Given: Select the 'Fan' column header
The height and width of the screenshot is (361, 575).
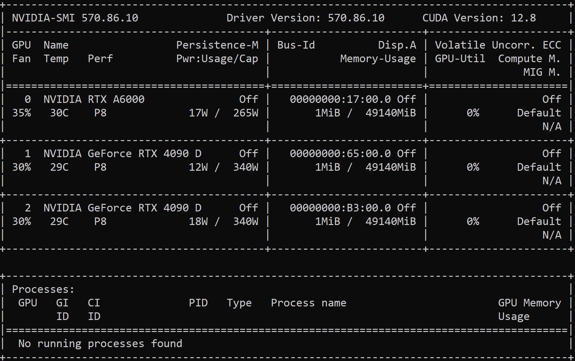Looking at the screenshot, I should pyautogui.click(x=21, y=58).
